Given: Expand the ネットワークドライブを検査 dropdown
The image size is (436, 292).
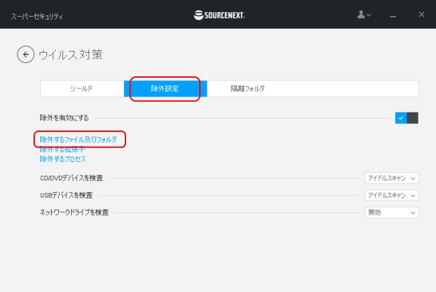Looking at the screenshot, I should click(392, 212).
